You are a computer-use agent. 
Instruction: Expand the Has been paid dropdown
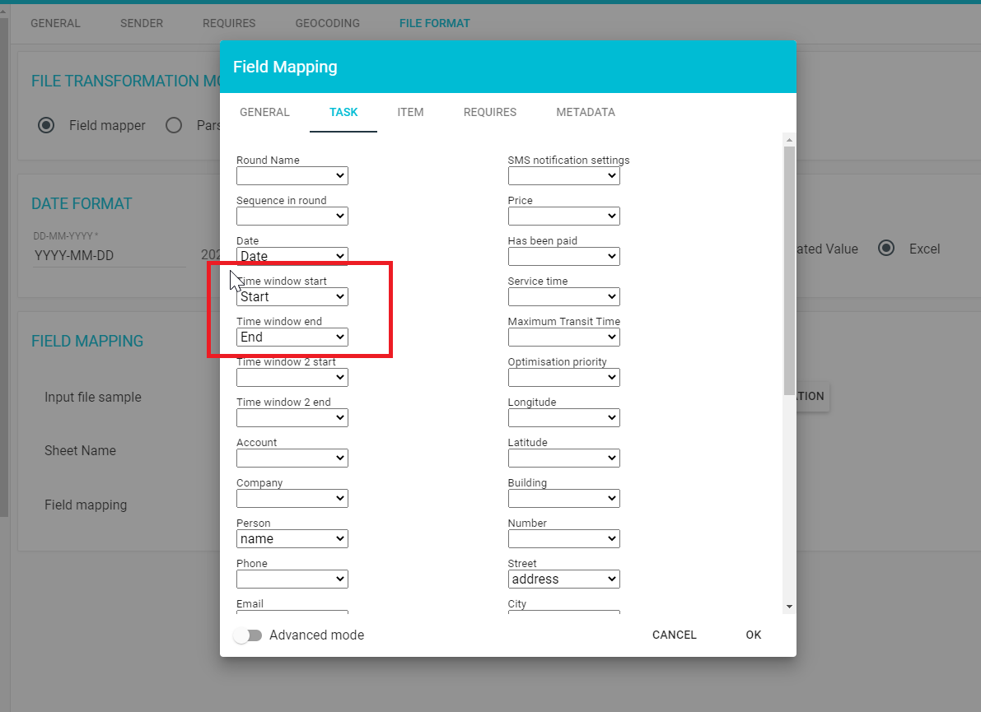pos(563,256)
